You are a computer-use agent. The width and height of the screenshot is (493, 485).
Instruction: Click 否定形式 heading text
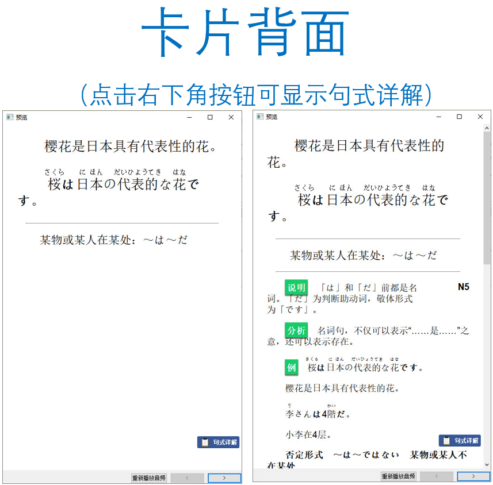coord(304,455)
